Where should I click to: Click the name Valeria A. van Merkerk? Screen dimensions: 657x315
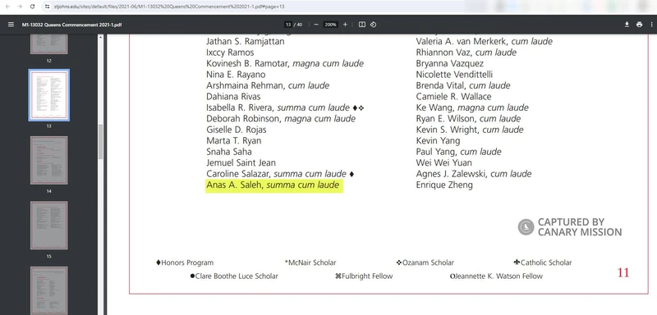[462, 41]
